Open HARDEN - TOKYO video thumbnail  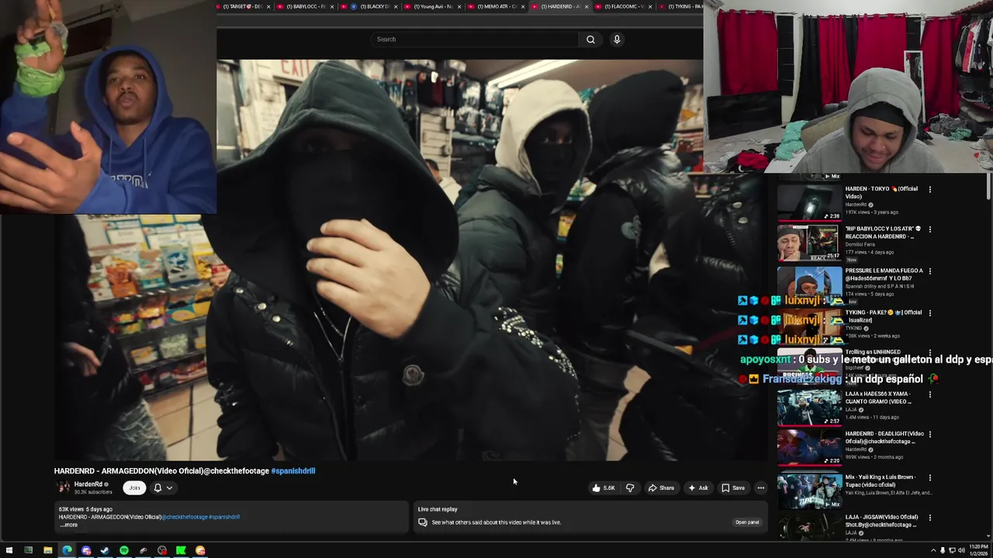click(x=809, y=203)
